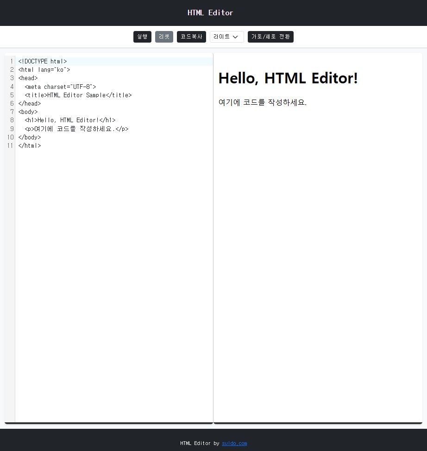Click line number 8 in gutter
The width and height of the screenshot is (427, 451).
click(x=12, y=120)
